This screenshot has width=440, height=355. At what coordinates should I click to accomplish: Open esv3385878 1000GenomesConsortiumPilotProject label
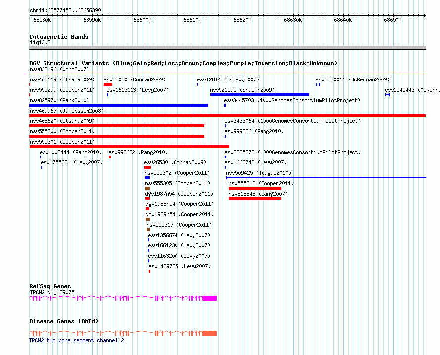(x=293, y=152)
